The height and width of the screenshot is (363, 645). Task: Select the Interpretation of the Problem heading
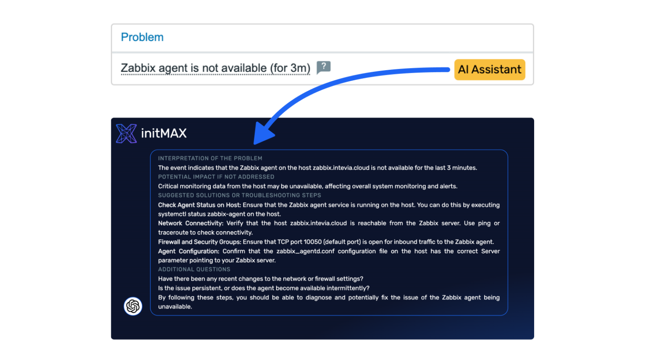[x=210, y=158]
